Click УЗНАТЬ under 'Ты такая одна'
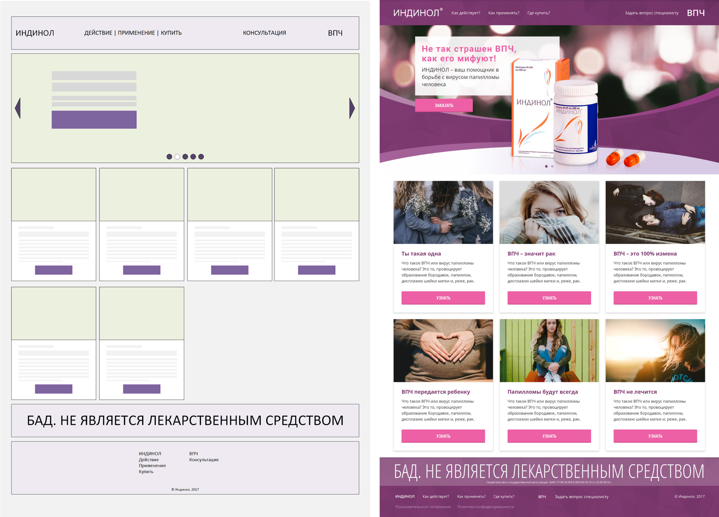Screen dimensions: 719x517 [443, 298]
